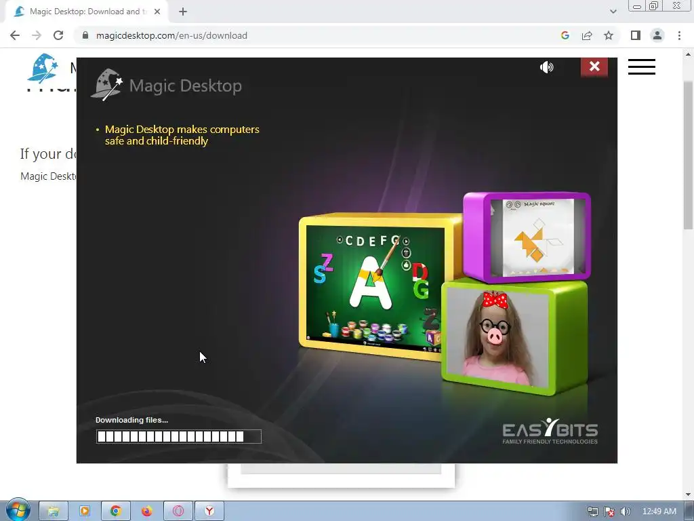Viewport: 694px width, 521px height.
Task: Open the Chrome profile avatar menu
Action: [657, 35]
